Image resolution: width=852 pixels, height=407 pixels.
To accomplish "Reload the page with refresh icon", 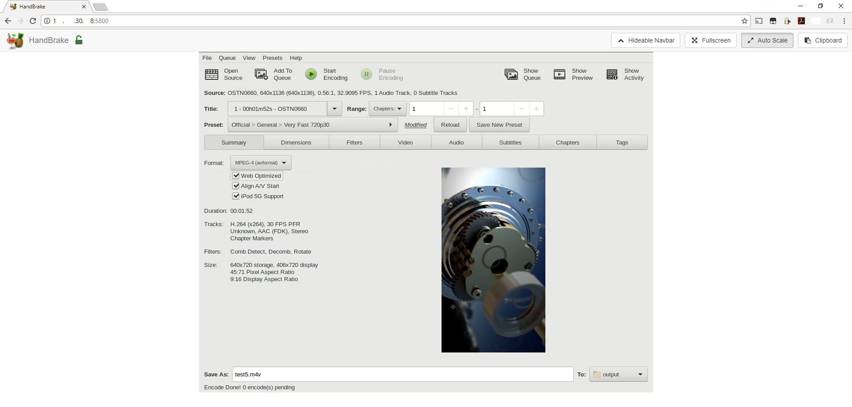I will click(33, 21).
